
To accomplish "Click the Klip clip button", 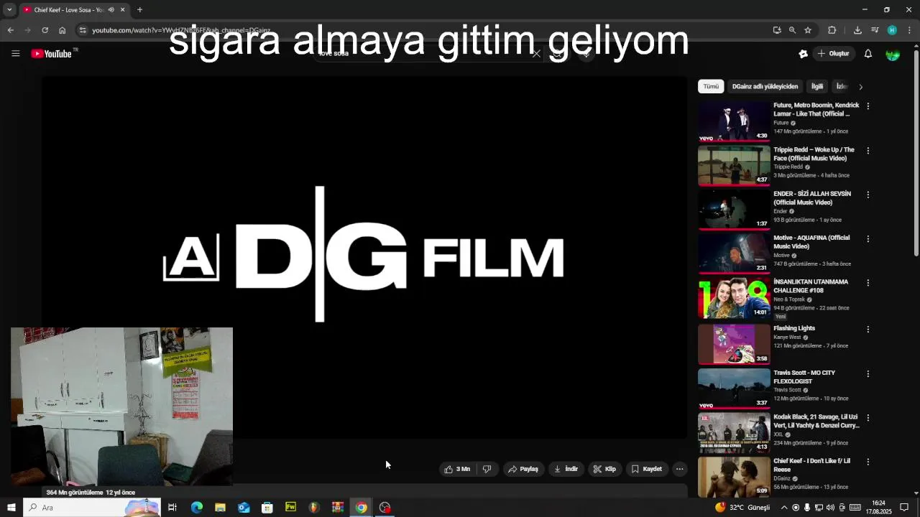I will [x=604, y=469].
